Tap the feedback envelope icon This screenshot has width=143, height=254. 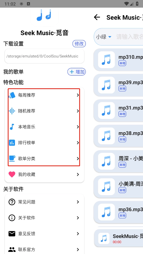[12, 234]
